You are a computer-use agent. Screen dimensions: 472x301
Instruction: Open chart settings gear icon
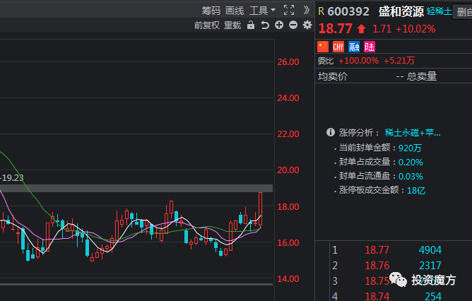pyautogui.click(x=307, y=25)
